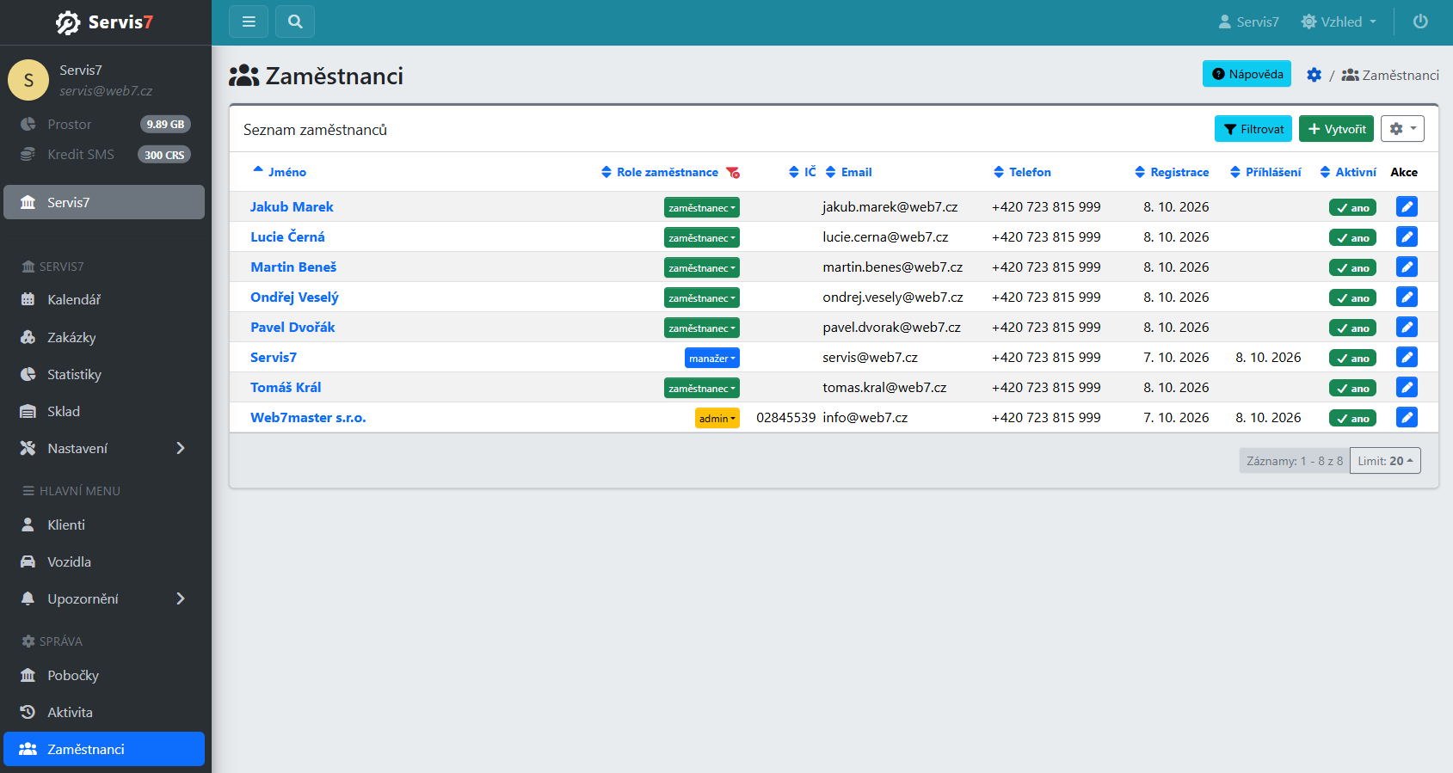This screenshot has height=773, width=1453.
Task: Open Klienti in sidebar
Action: coord(104,525)
